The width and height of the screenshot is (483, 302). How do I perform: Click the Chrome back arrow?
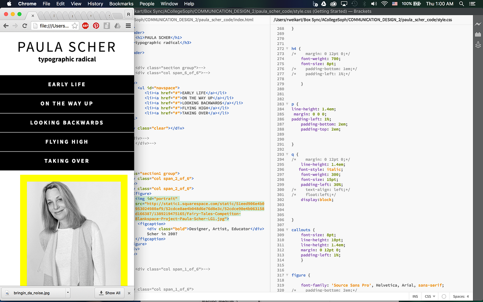(x=6, y=25)
